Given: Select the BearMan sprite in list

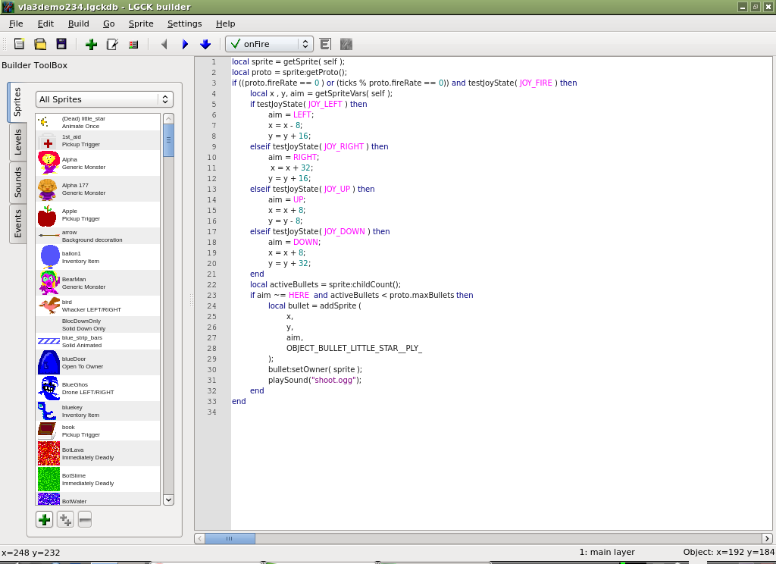Looking at the screenshot, I should pos(98,283).
